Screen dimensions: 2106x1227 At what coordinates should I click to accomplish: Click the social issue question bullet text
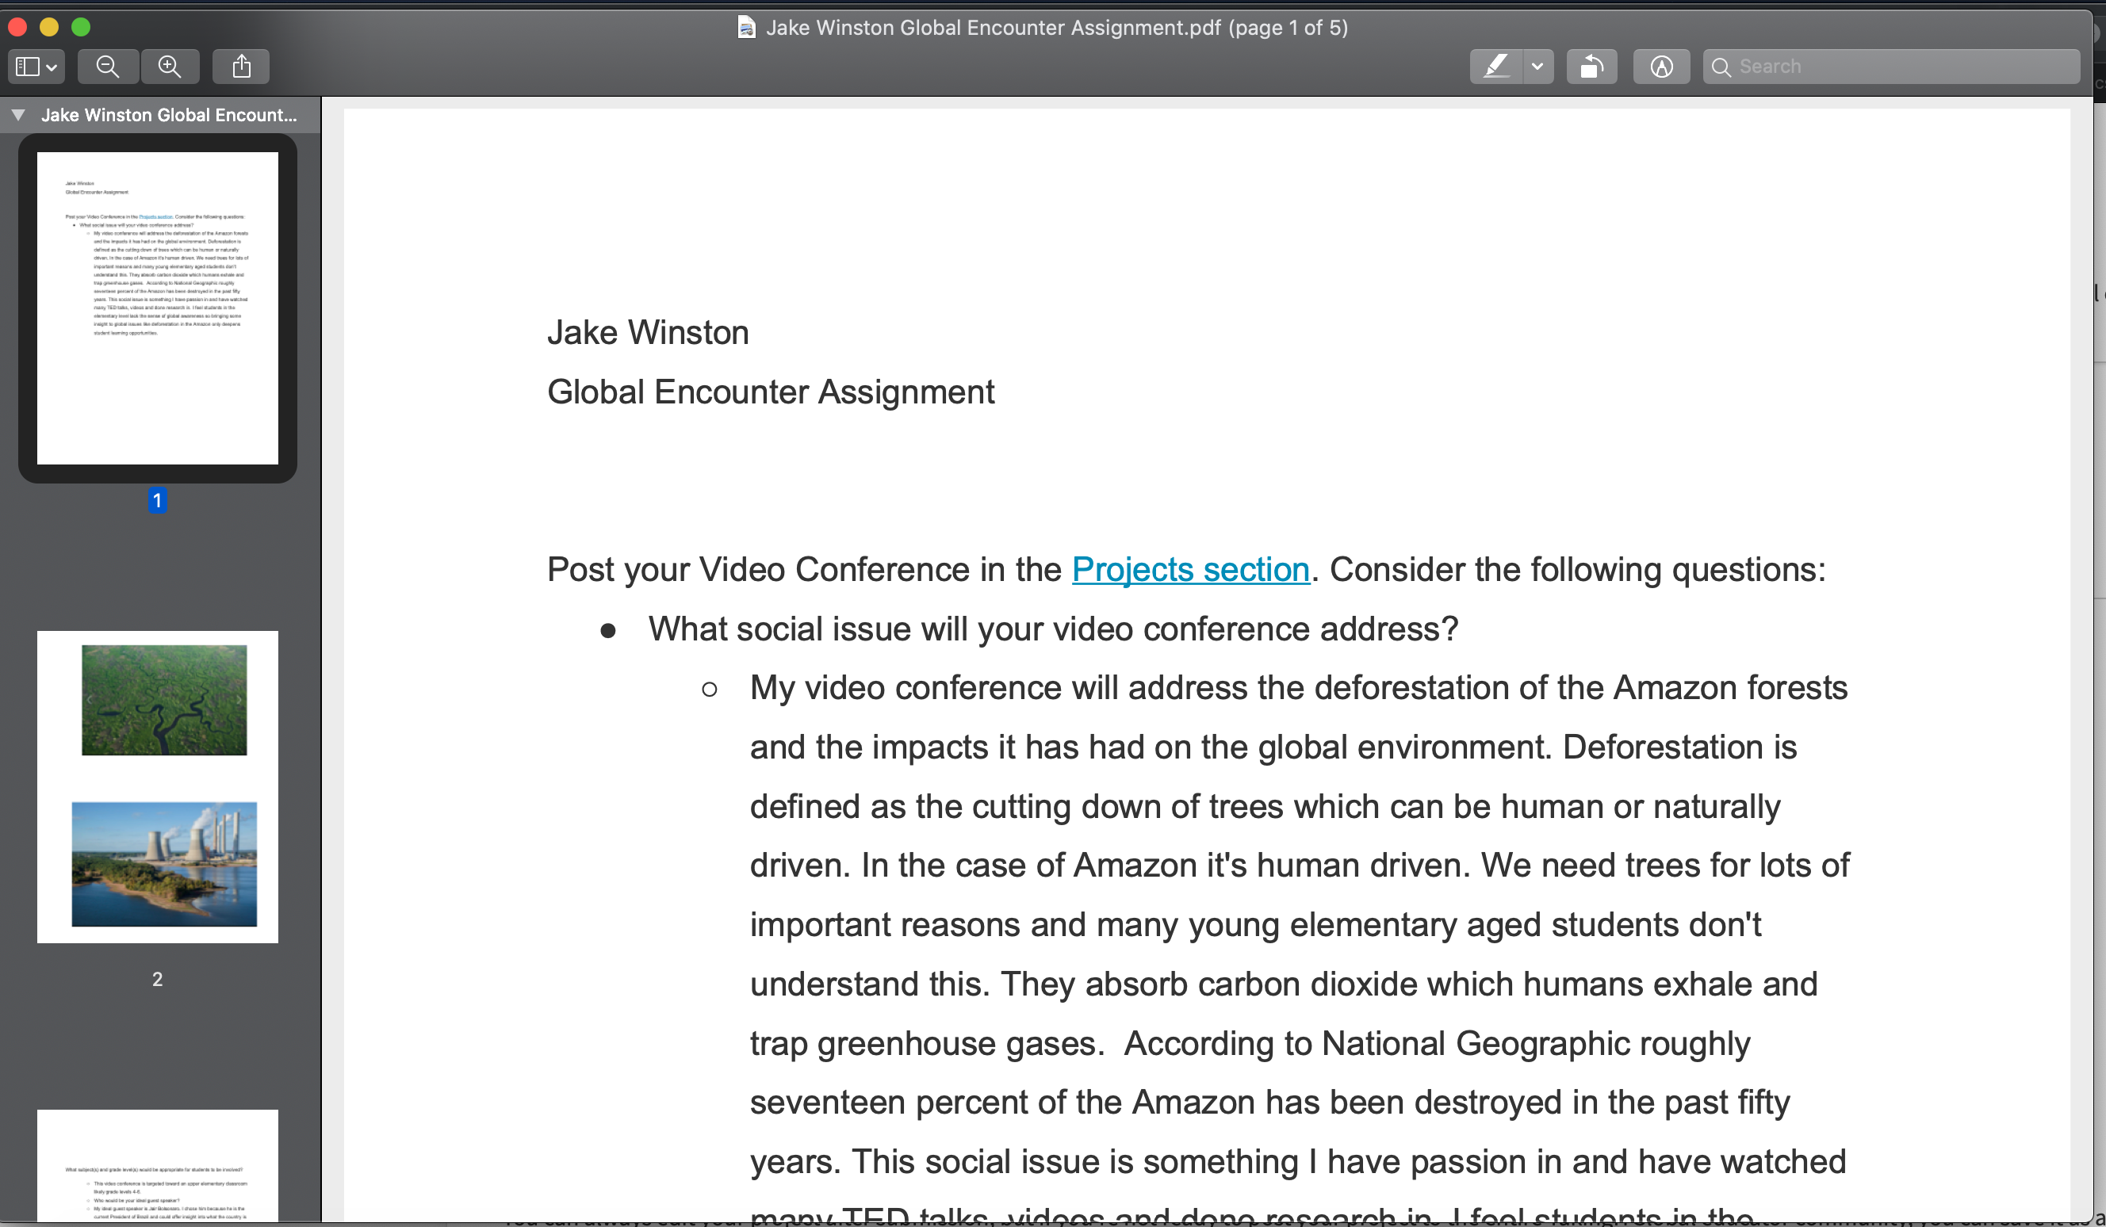coord(1053,629)
